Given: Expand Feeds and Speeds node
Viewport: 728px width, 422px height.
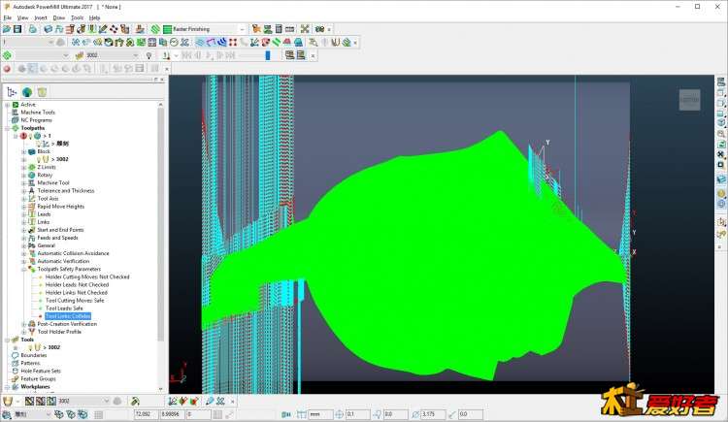Looking at the screenshot, I should [23, 238].
